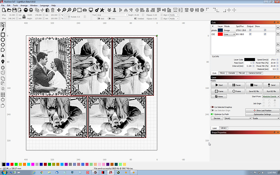Screen dimensions: 280x175
Task: Toggle Welded text switch
Action: 136,19
